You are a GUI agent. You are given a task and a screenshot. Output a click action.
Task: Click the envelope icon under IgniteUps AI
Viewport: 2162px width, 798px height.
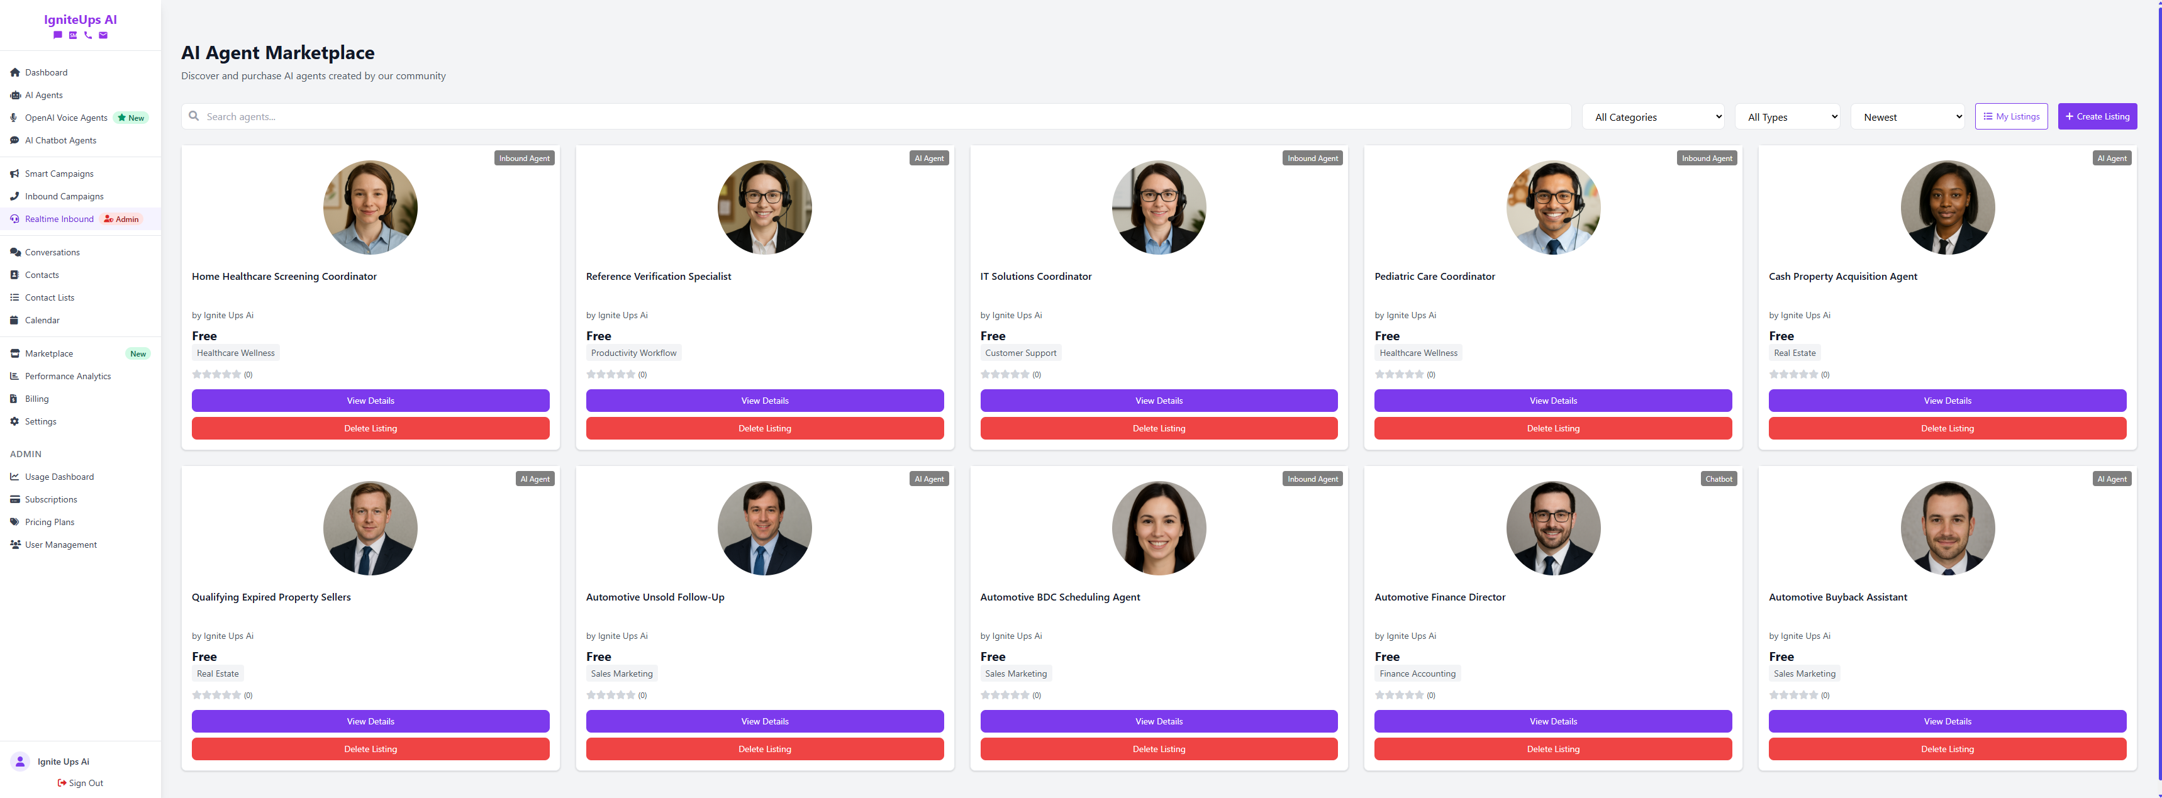[103, 36]
